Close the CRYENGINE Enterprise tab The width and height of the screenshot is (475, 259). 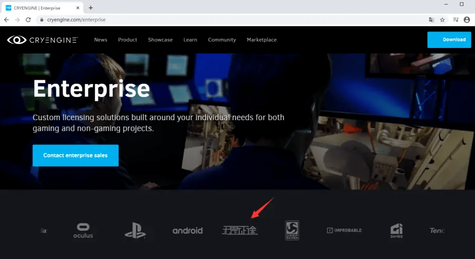tap(78, 8)
